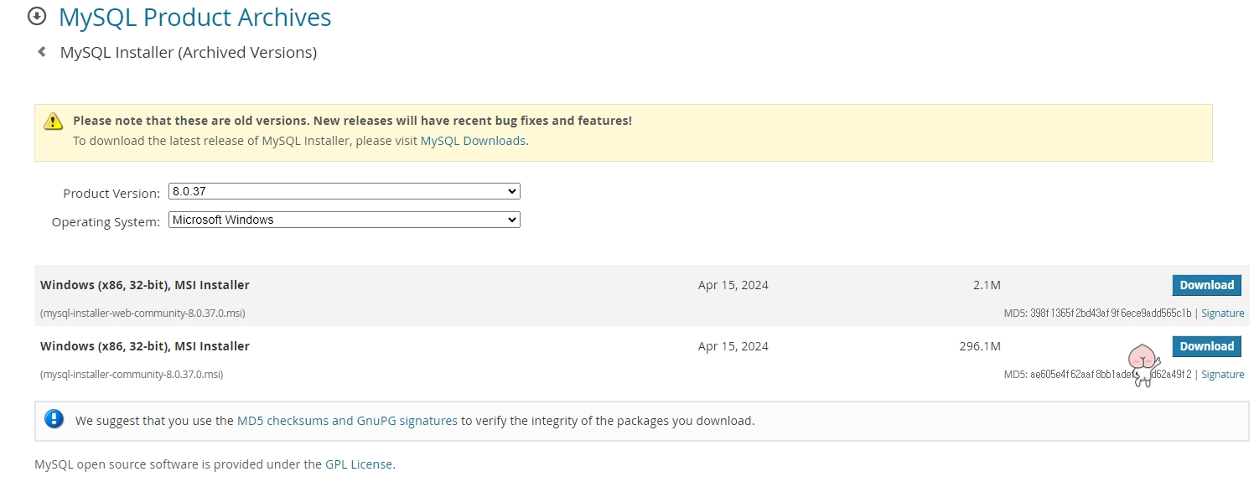
Task: Select filename mysql-installer-community-8.0.37.0.msi text
Action: coord(132,375)
